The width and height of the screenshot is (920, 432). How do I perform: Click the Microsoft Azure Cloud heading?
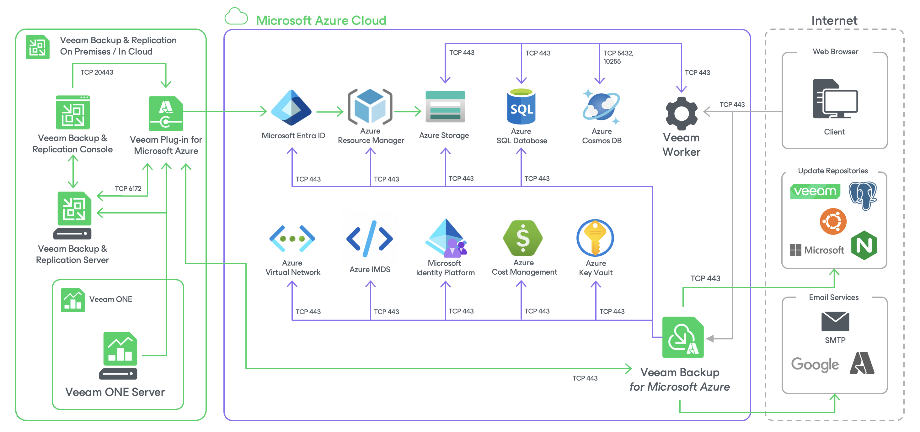pyautogui.click(x=321, y=20)
